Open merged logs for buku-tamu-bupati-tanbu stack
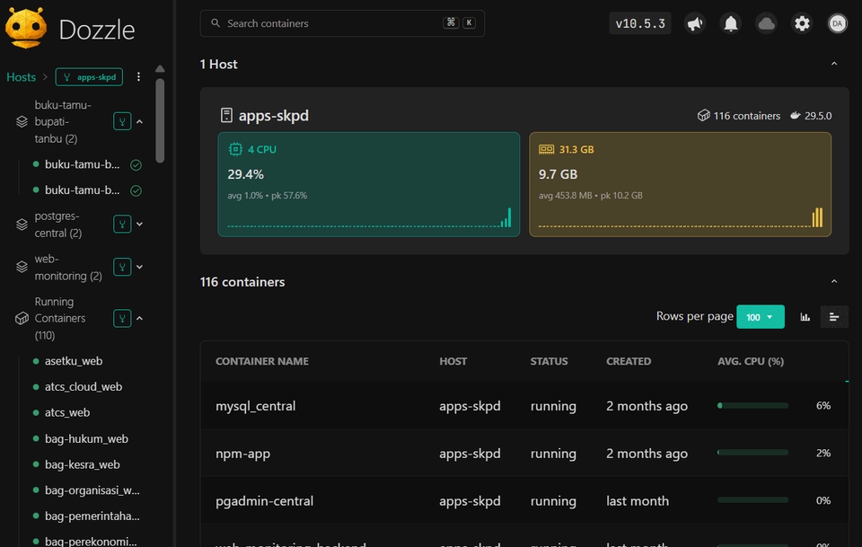 click(122, 121)
